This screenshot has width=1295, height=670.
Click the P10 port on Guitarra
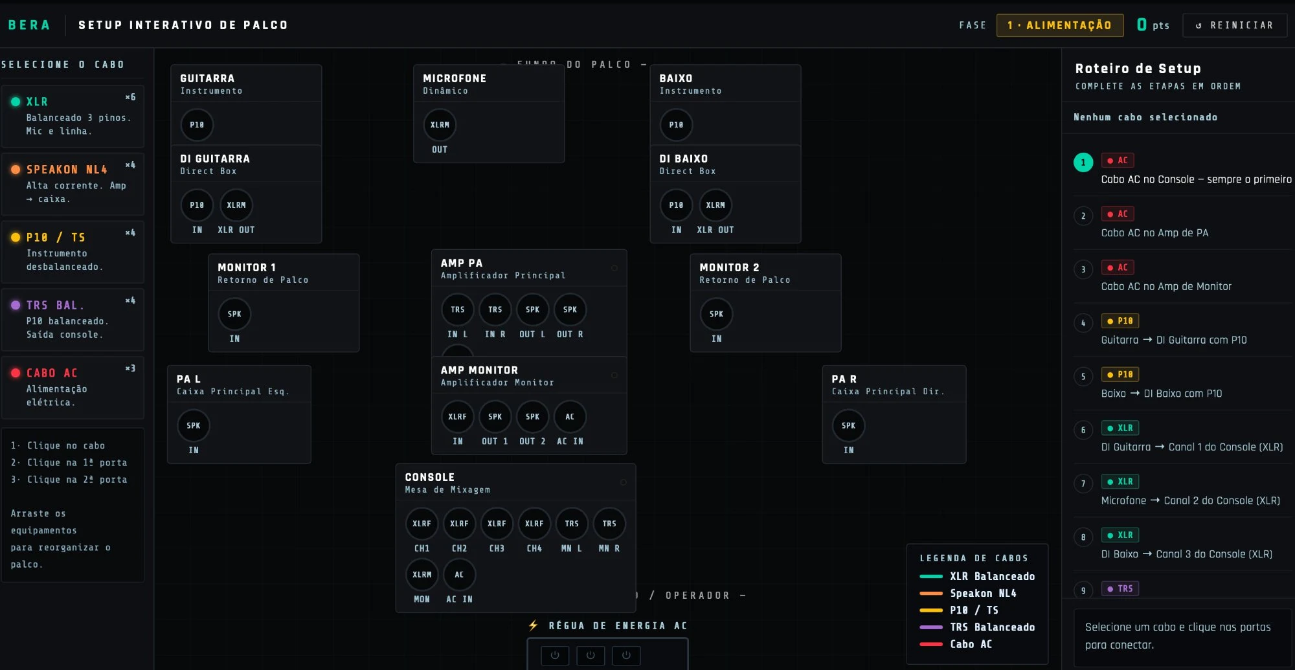coord(197,125)
